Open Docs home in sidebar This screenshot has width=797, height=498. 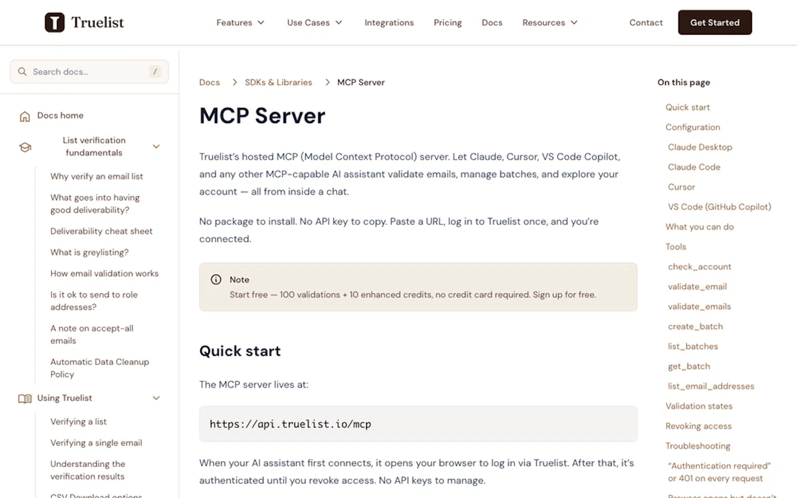(x=60, y=116)
